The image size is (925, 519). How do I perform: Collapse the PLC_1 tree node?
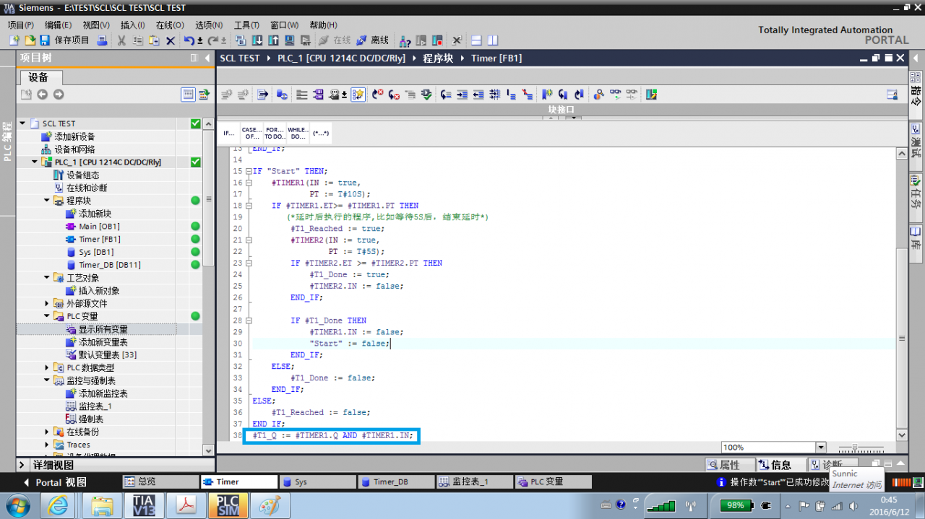(x=35, y=162)
